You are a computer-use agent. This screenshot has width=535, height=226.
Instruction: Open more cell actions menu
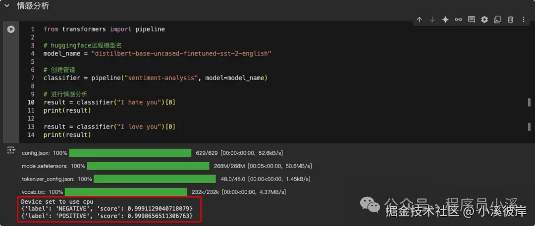tap(524, 20)
